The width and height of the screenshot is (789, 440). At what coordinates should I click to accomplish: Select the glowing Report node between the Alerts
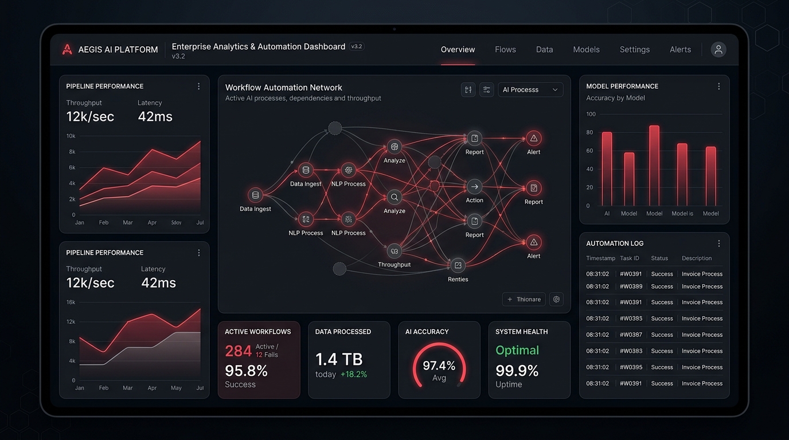click(534, 188)
